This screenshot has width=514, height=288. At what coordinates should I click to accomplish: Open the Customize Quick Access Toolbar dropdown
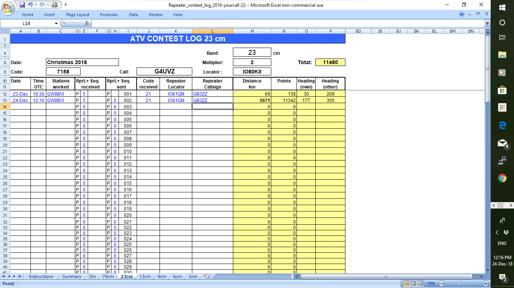pyautogui.click(x=65, y=4)
